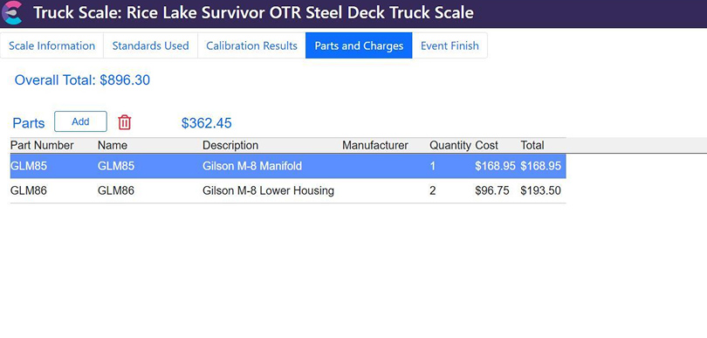The height and width of the screenshot is (338, 707).
Task: Sort by the Part Number column header
Action: pos(42,145)
